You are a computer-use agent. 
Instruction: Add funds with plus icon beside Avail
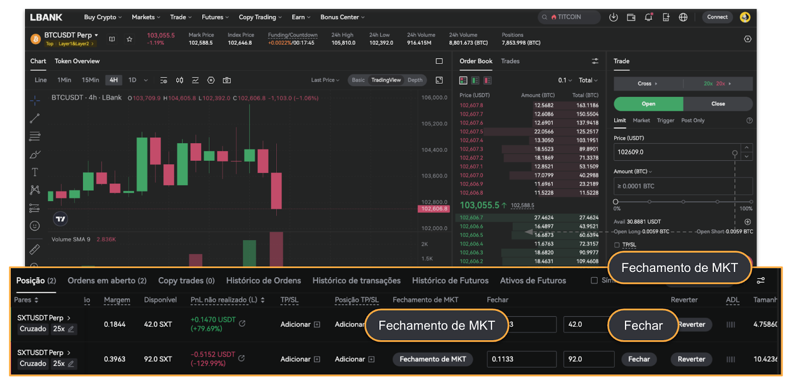[x=748, y=222]
